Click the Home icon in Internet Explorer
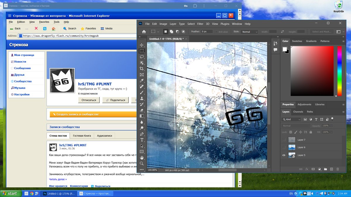Viewport: 351px width, 197px height. coord(54,29)
